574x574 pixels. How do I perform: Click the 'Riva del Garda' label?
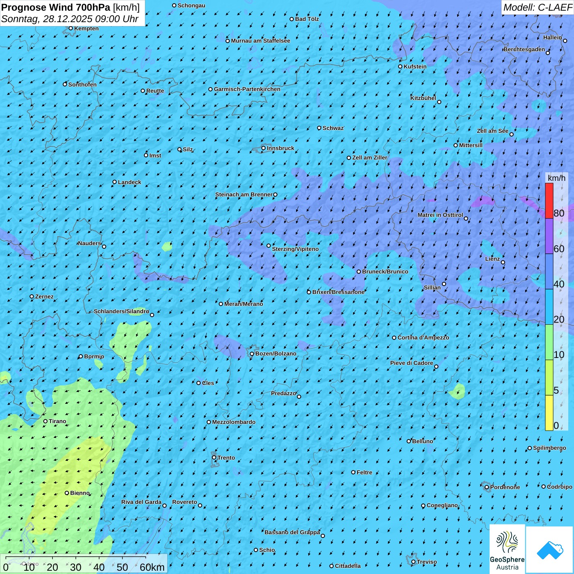[141, 502]
